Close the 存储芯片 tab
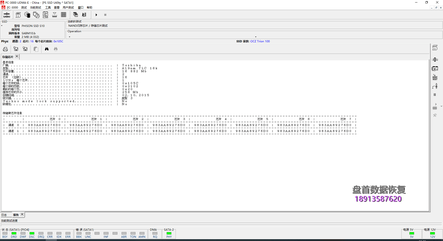 coord(17,57)
